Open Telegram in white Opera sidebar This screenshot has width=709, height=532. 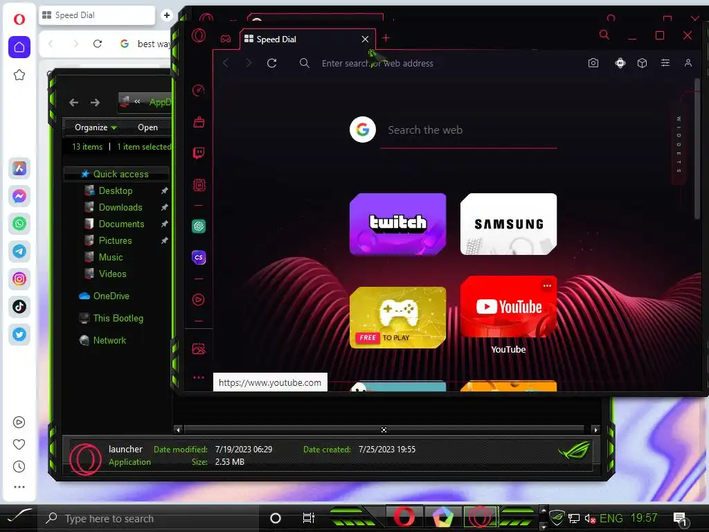[x=19, y=251]
